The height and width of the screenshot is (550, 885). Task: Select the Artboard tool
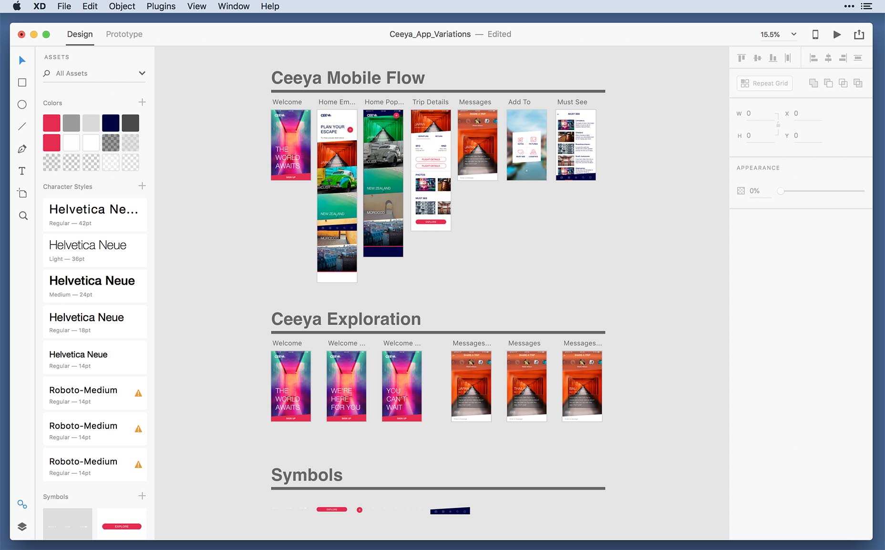click(x=22, y=193)
